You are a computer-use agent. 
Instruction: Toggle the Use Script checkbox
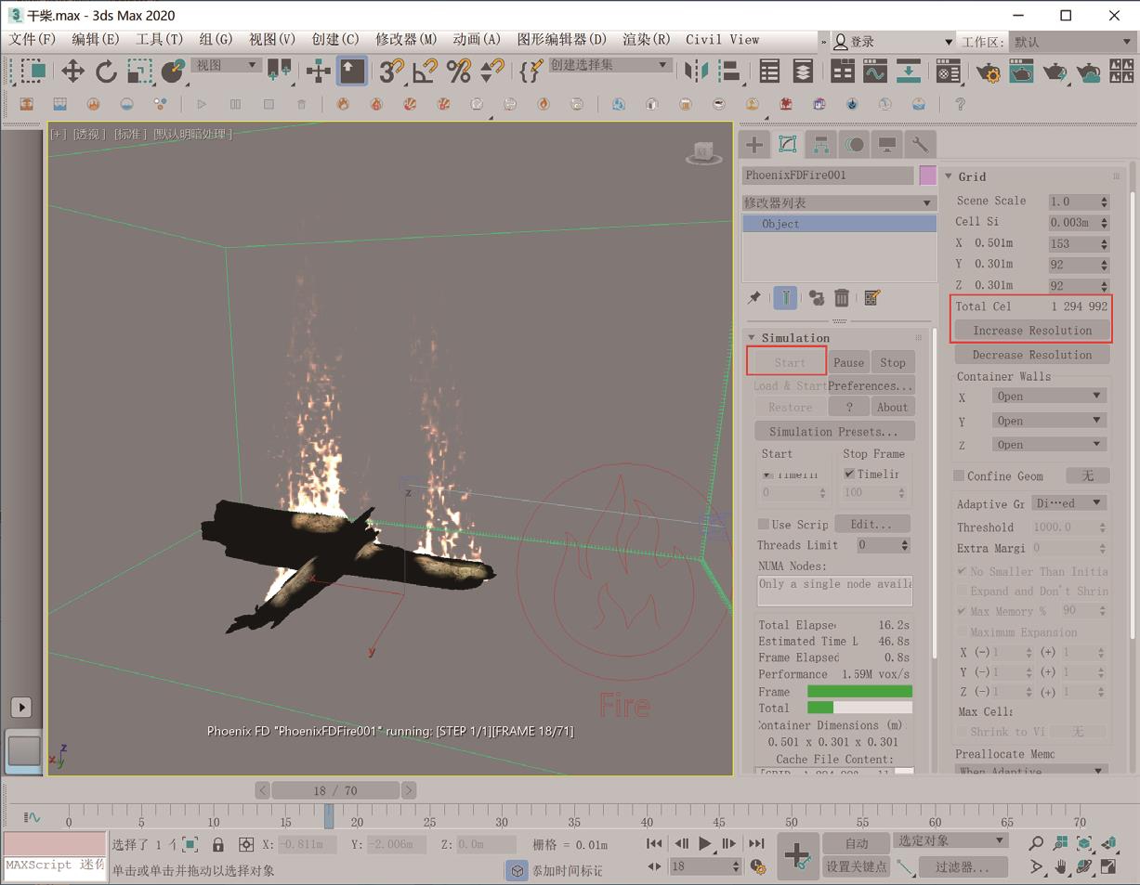pyautogui.click(x=764, y=525)
